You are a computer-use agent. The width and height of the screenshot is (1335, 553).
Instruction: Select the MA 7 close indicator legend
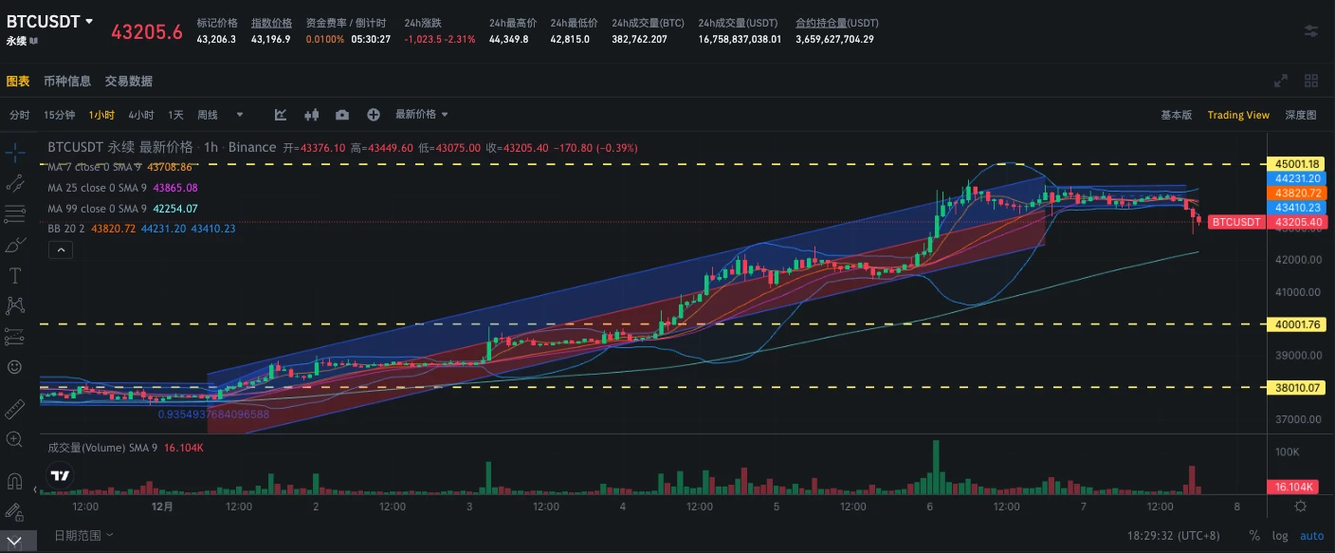coord(119,167)
